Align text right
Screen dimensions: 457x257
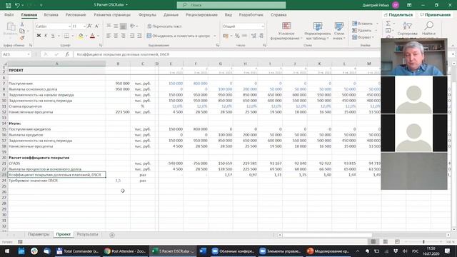click(123, 36)
